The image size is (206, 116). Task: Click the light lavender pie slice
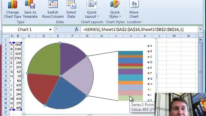coord(80,76)
